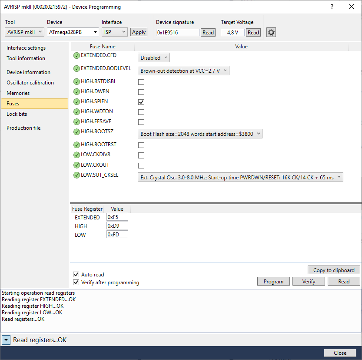Edit the LOW fuse register value
The height and width of the screenshot is (360, 362).
tap(117, 235)
